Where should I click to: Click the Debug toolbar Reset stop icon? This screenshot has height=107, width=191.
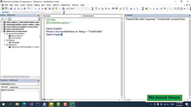tap(157, 9)
